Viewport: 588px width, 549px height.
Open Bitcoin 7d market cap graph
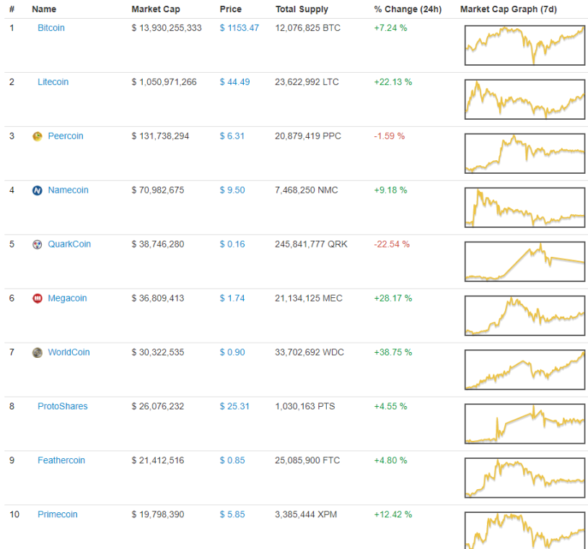point(525,45)
